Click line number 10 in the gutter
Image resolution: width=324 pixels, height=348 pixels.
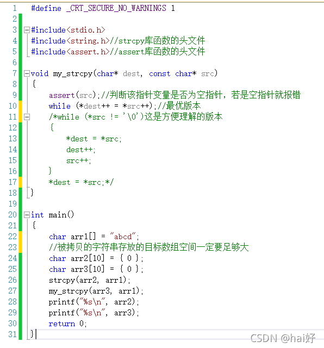pos(13,106)
